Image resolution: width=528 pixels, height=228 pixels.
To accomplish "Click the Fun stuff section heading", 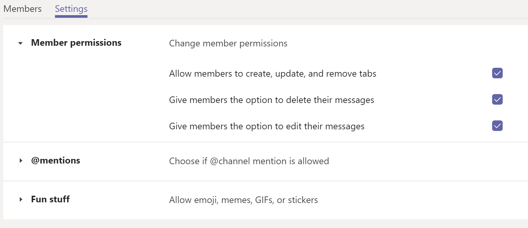I will coord(50,199).
